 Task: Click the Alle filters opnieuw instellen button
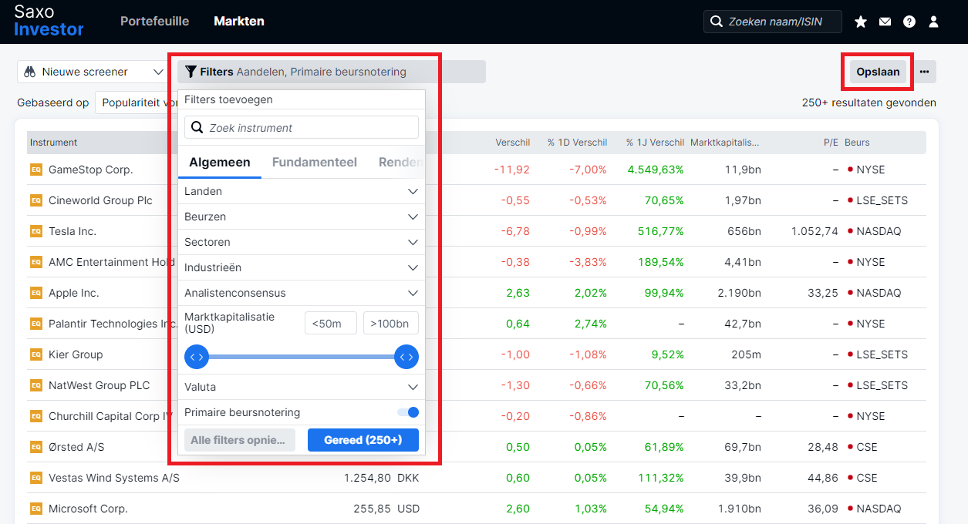tap(240, 440)
